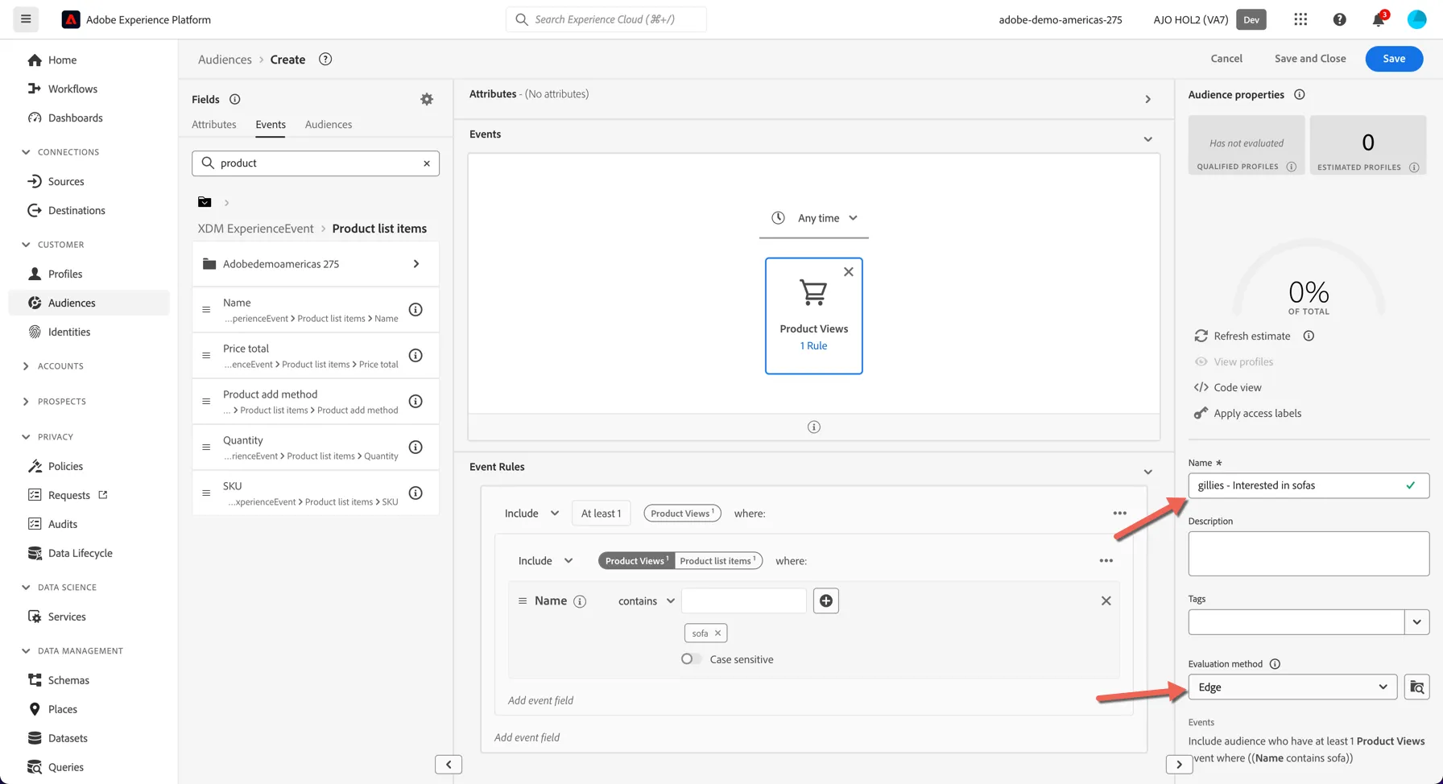Viewport: 1443px width, 784px height.
Task: Expand the Attributes section
Action: [x=1147, y=99]
